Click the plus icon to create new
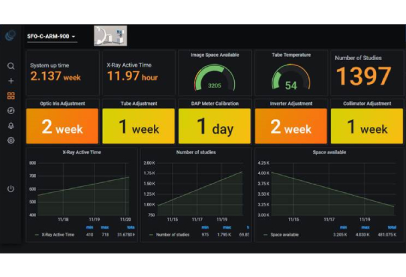The width and height of the screenshot is (406, 277). point(11,81)
